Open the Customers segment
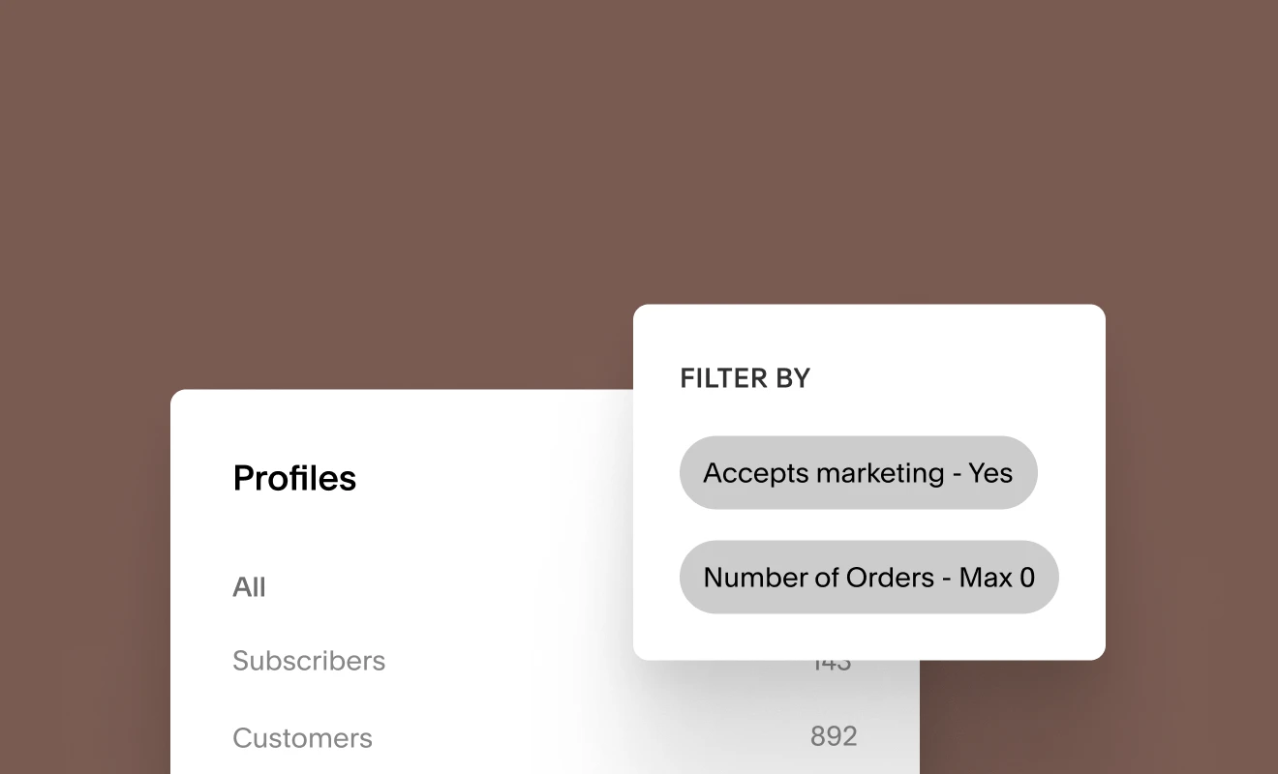 point(302,738)
